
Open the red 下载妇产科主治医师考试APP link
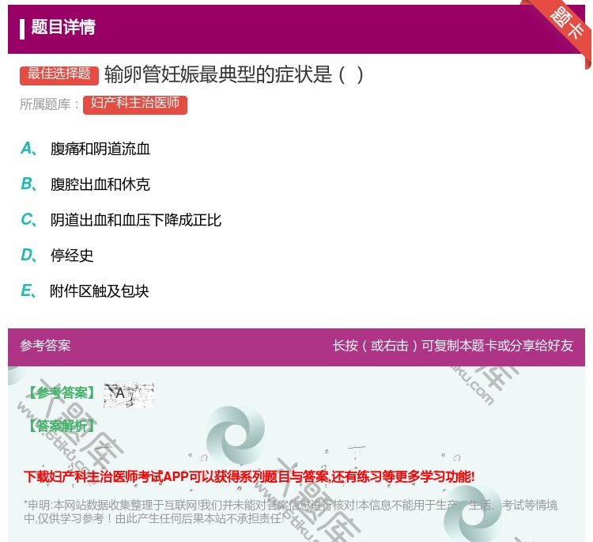coord(249,476)
